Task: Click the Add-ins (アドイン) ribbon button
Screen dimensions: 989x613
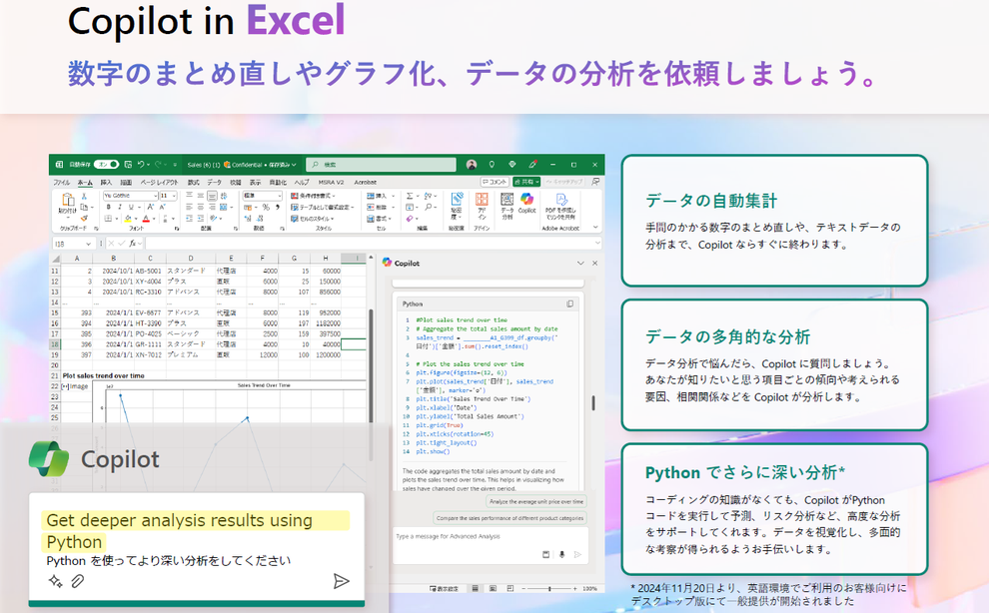Action: tap(482, 206)
